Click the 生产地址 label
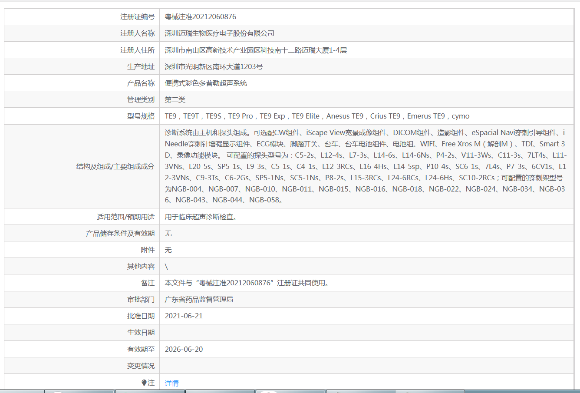This screenshot has width=580, height=393. pos(141,66)
